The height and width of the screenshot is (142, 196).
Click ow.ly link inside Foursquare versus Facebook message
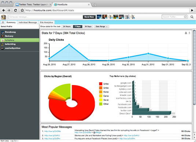click(x=127, y=138)
